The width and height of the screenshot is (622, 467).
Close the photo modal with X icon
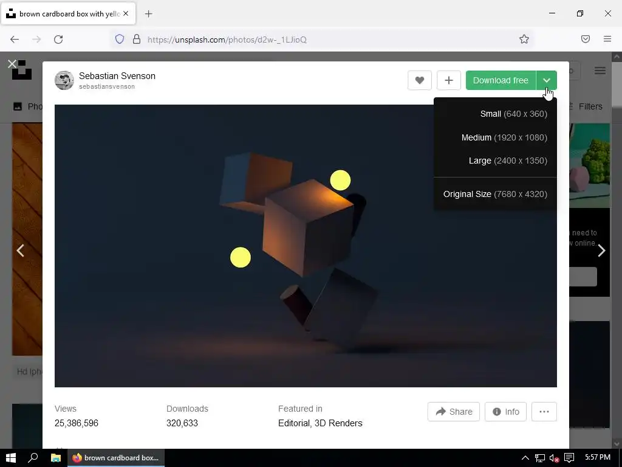tap(12, 64)
